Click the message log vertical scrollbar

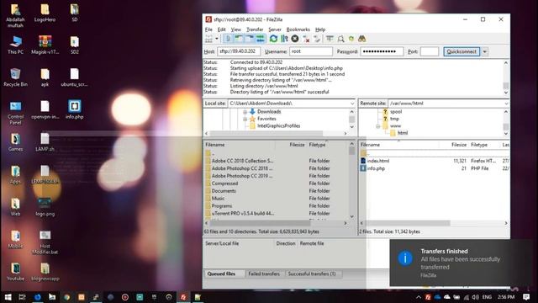(x=506, y=77)
